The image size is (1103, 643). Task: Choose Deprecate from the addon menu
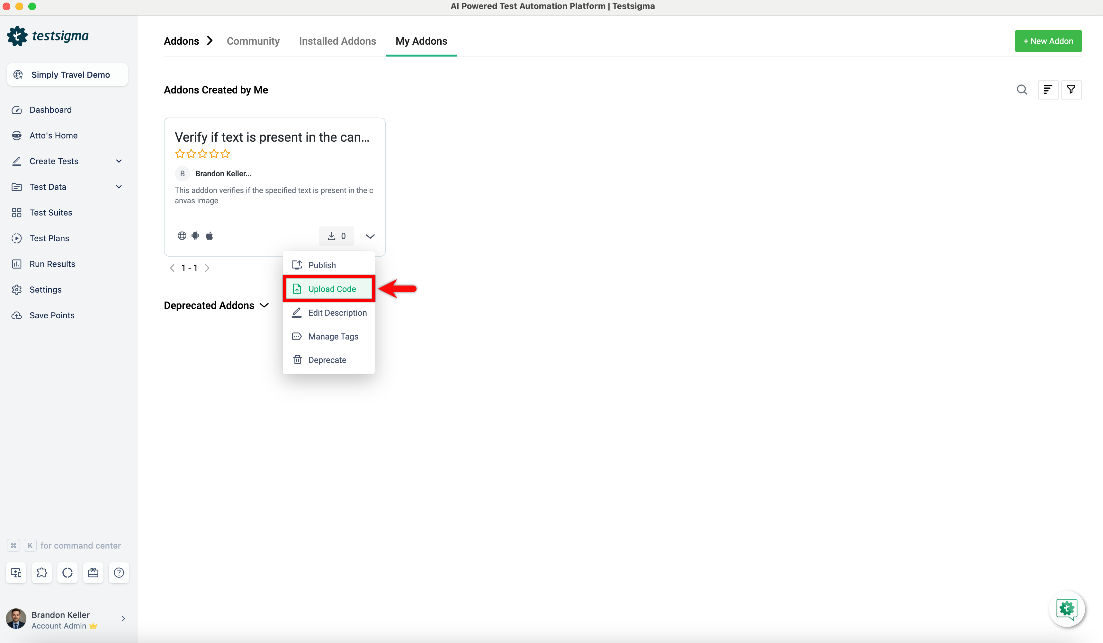(327, 359)
